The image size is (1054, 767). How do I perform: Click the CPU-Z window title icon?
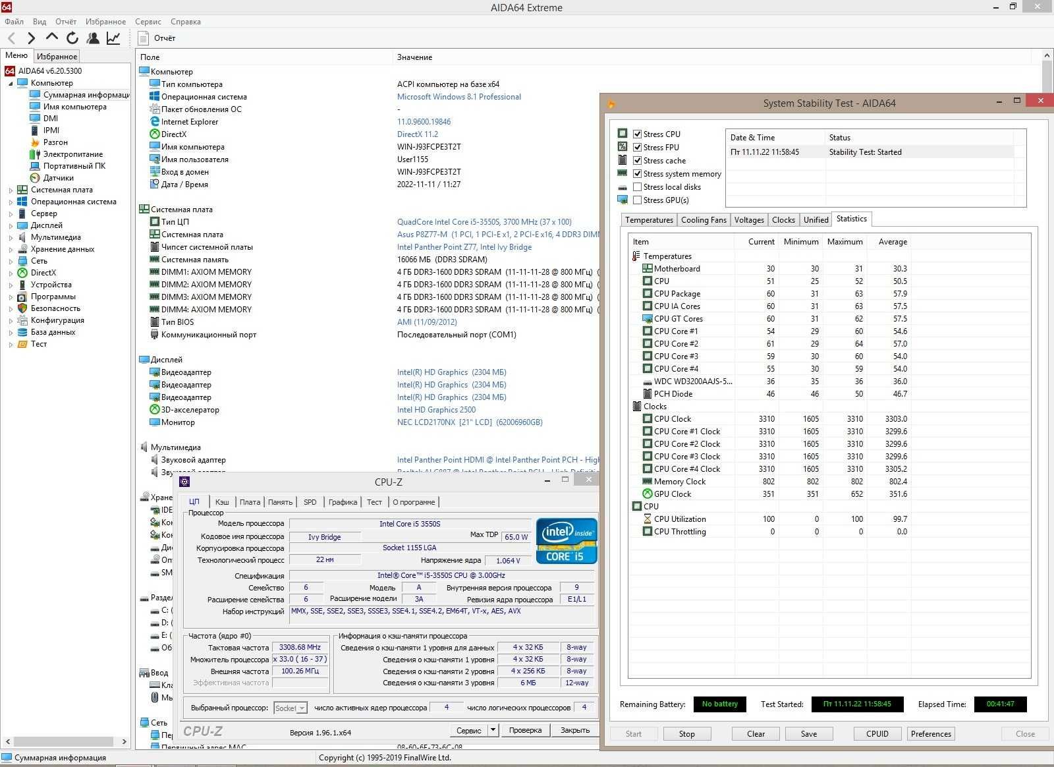click(184, 482)
